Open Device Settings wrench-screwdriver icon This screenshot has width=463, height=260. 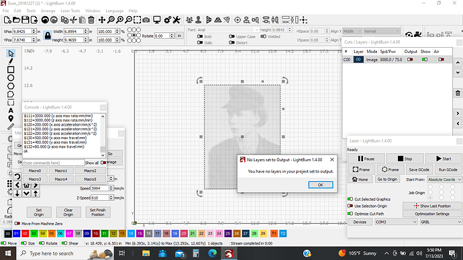click(x=176, y=20)
